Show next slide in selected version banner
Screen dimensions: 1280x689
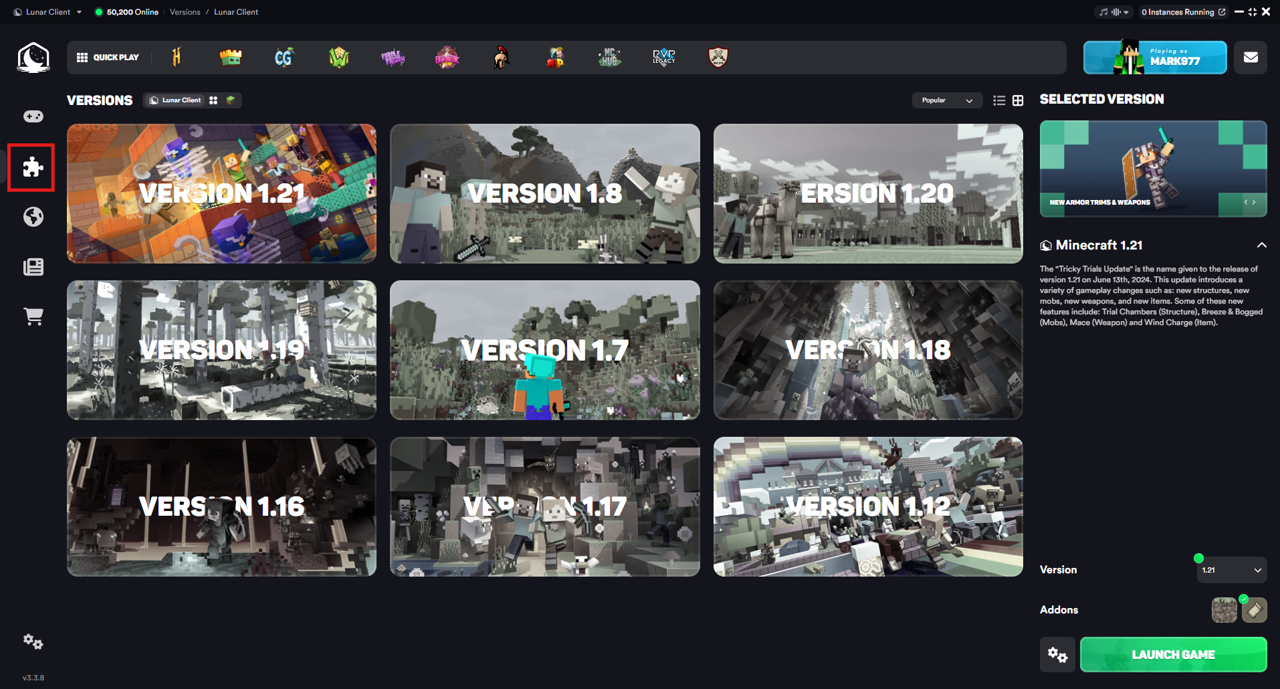coord(1254,202)
